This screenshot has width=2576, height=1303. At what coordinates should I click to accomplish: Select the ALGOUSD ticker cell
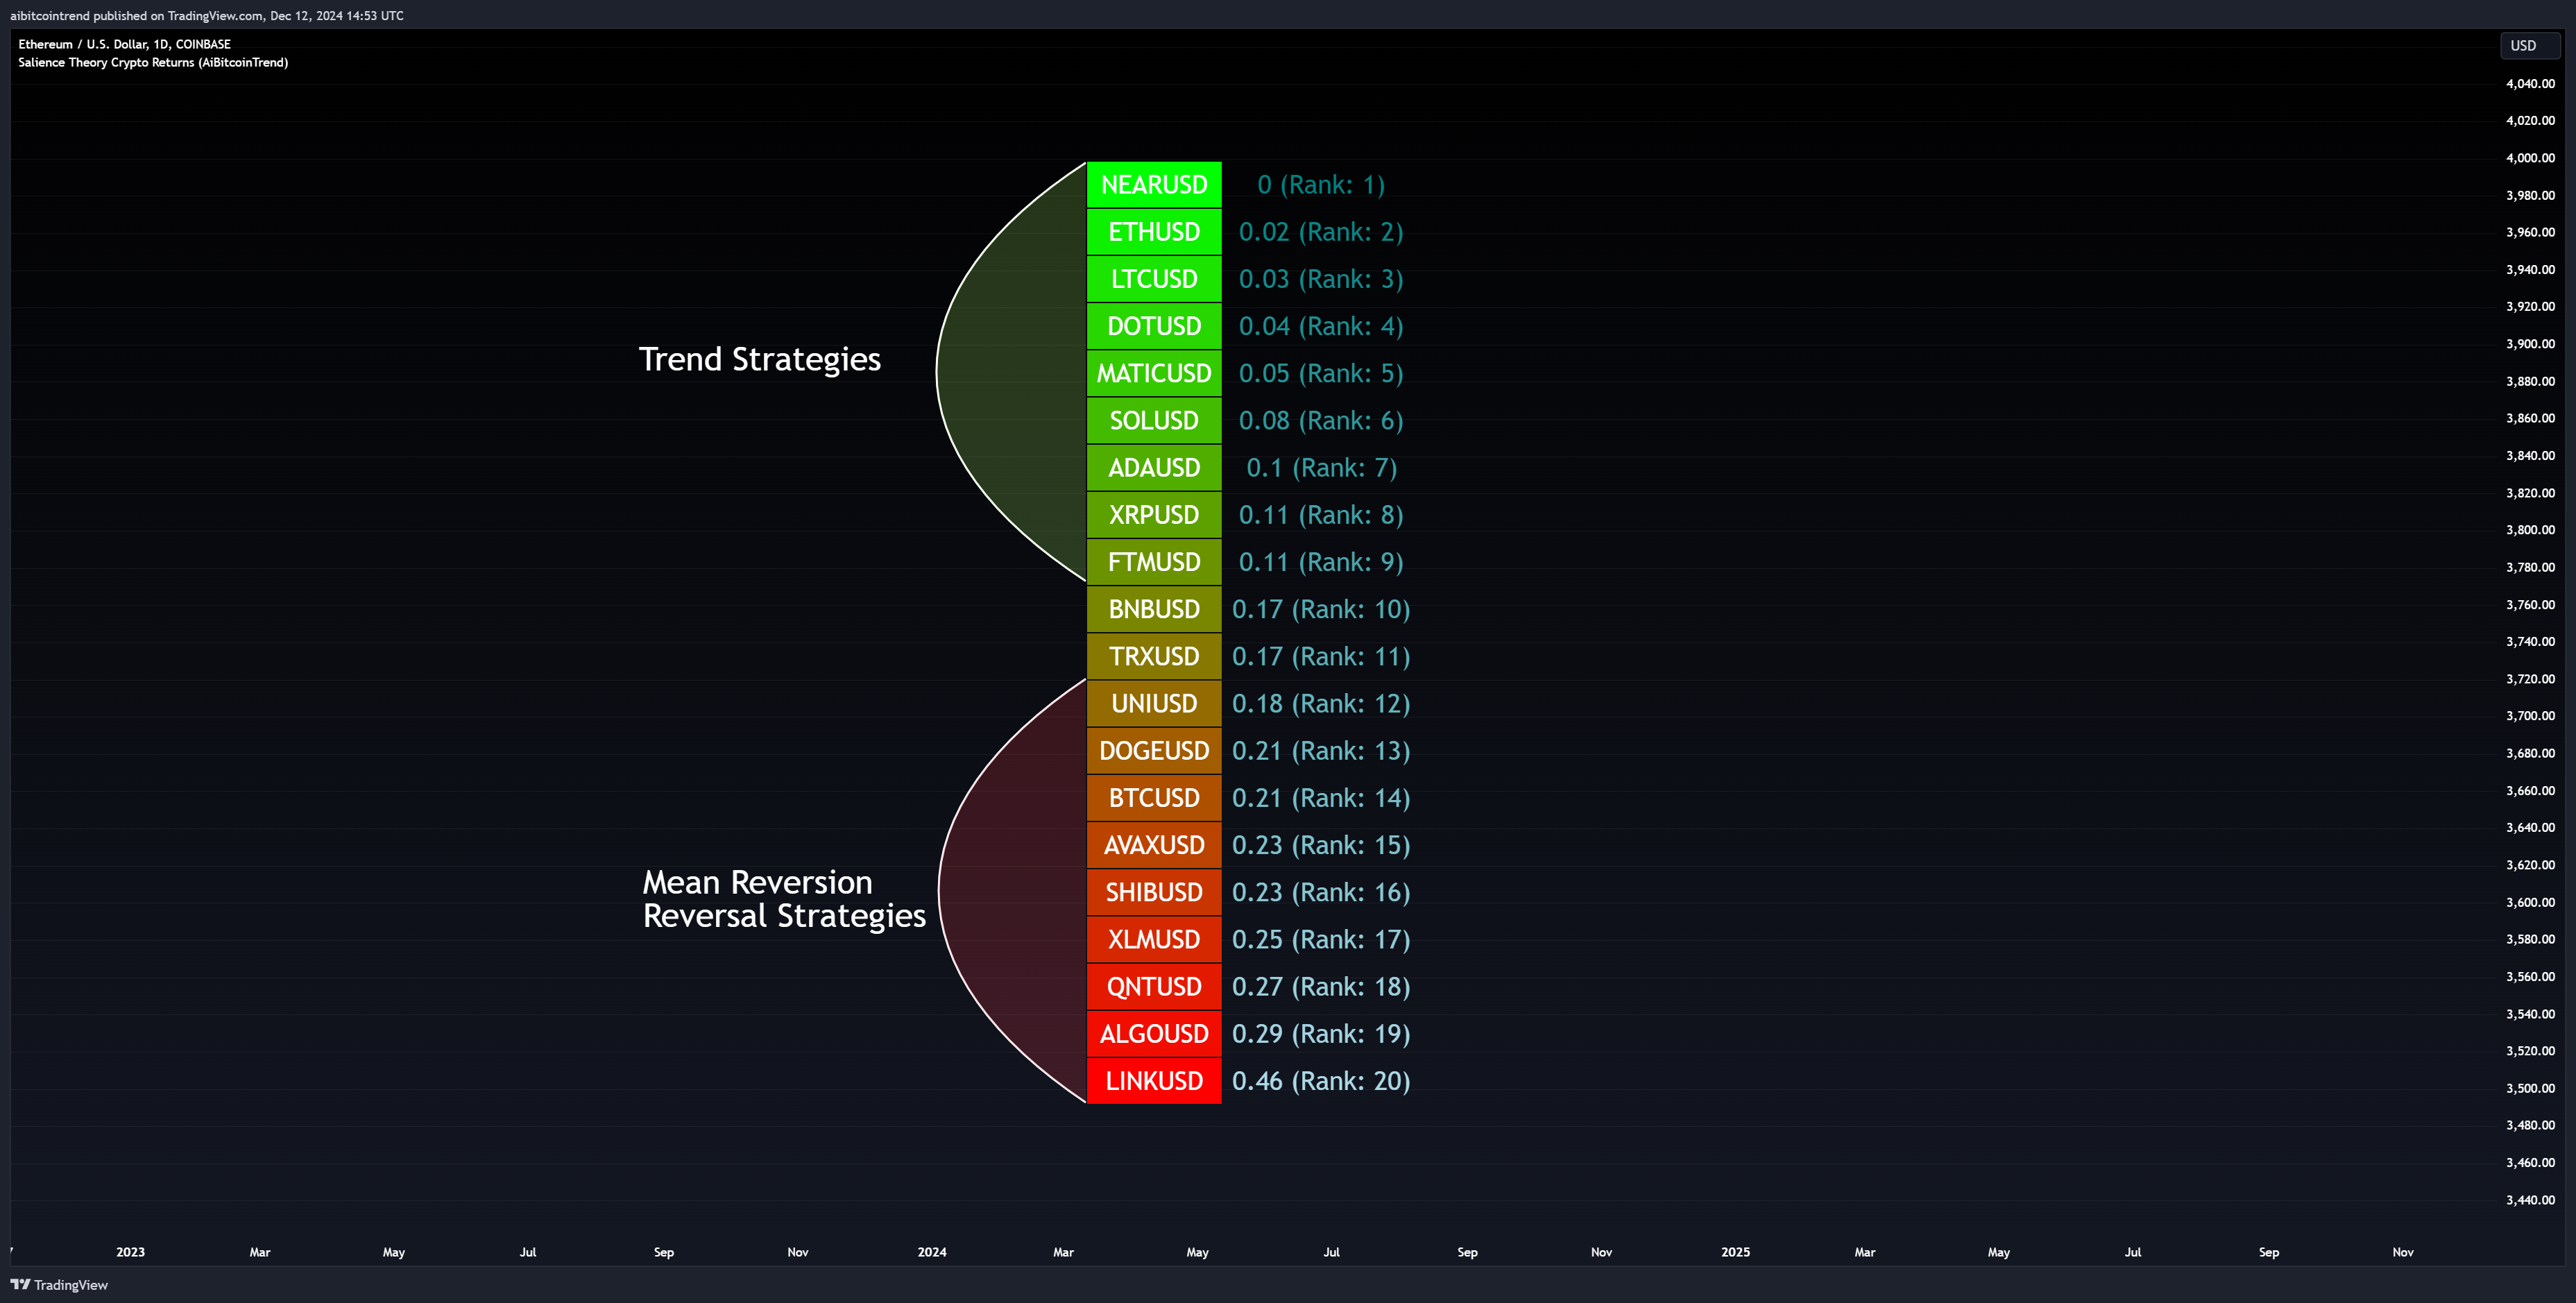pyautogui.click(x=1154, y=1034)
